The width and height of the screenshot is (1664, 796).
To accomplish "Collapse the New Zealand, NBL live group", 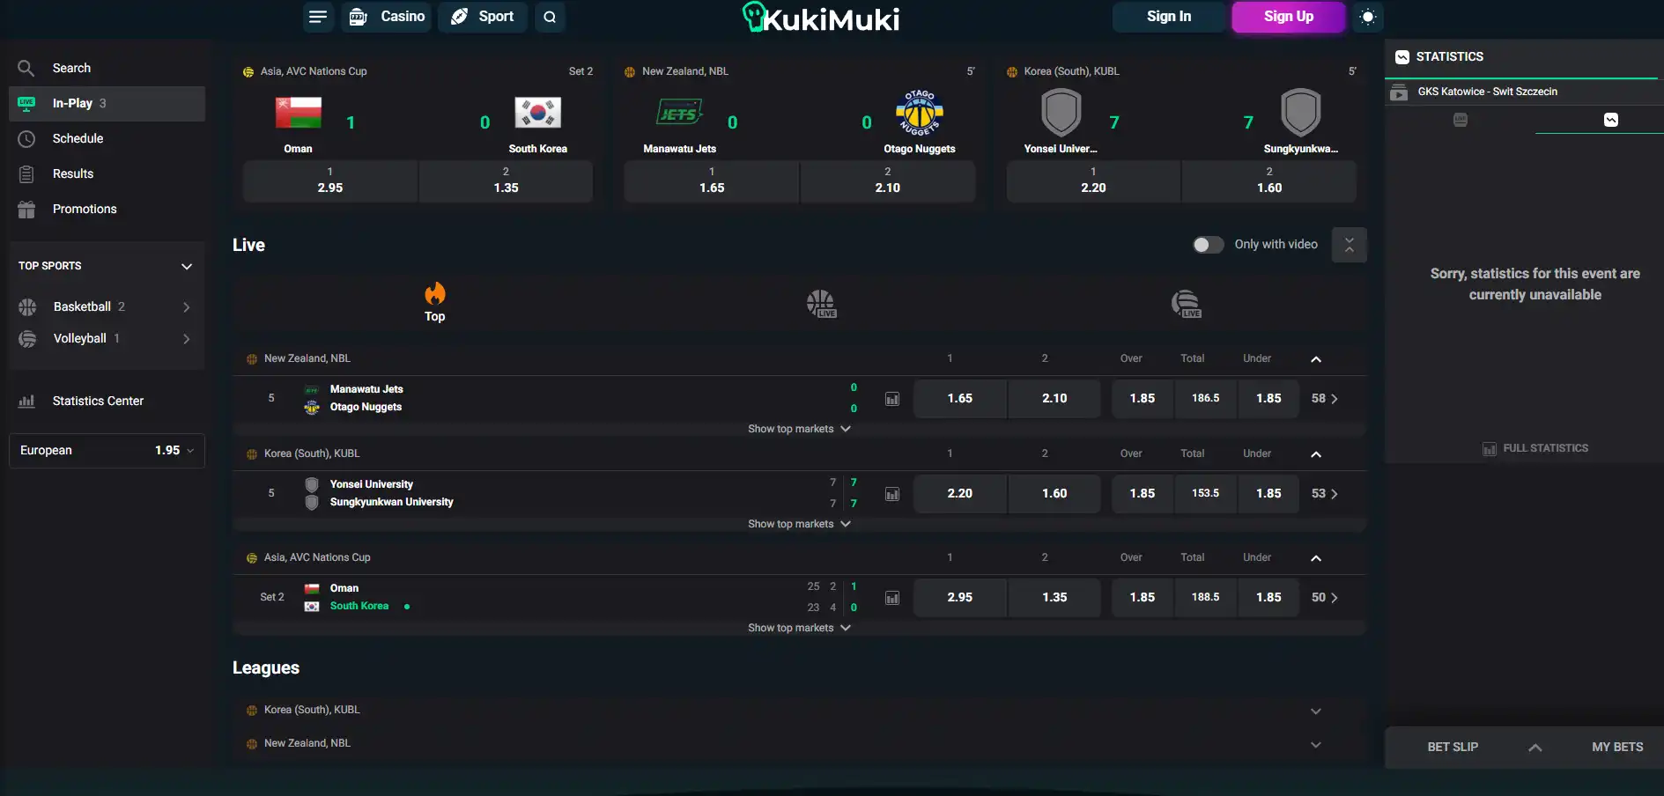I will [x=1316, y=359].
